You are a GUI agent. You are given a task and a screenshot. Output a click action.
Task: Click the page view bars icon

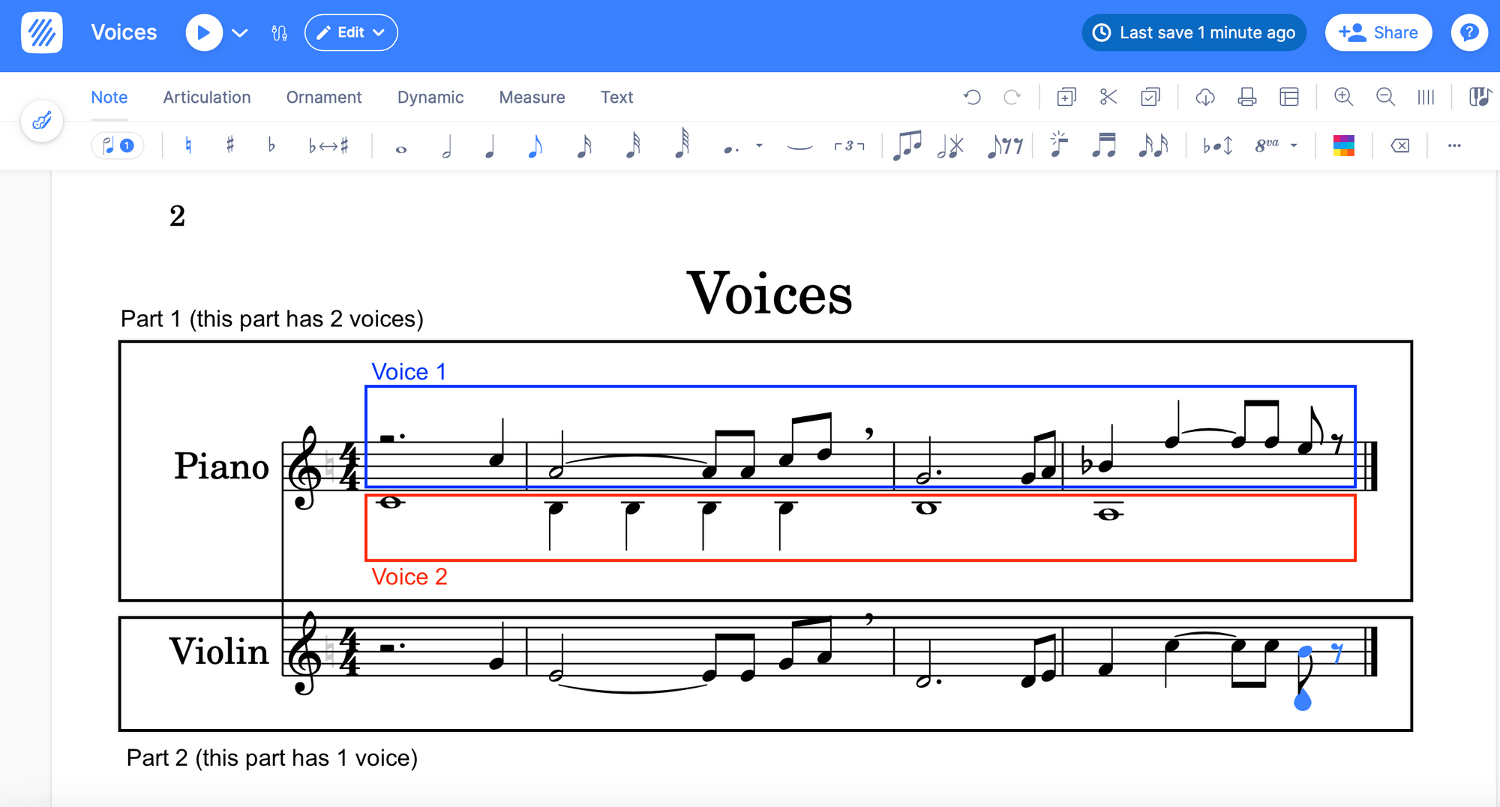click(1426, 97)
